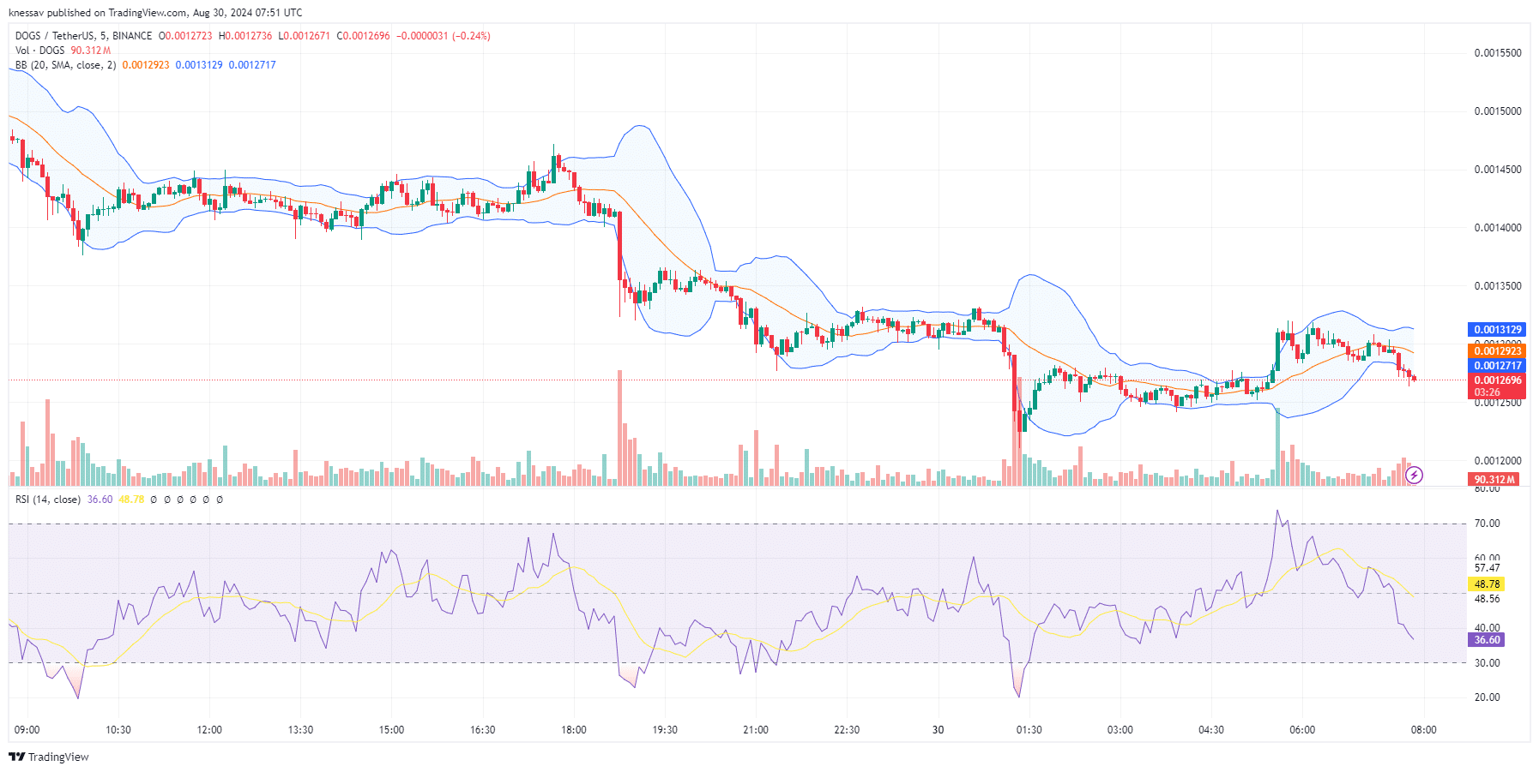Click the 09:00 time axis label
This screenshot has width=1539, height=772.
click(27, 730)
